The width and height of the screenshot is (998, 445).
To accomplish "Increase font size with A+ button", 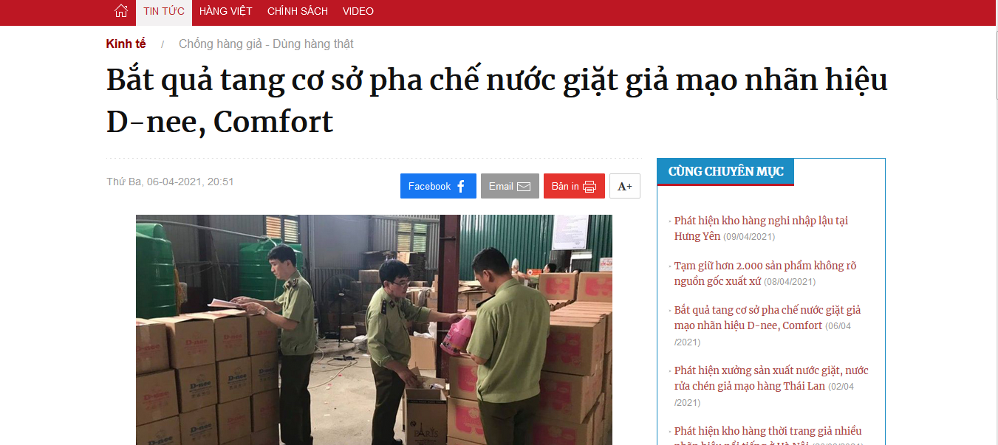I will pyautogui.click(x=625, y=186).
